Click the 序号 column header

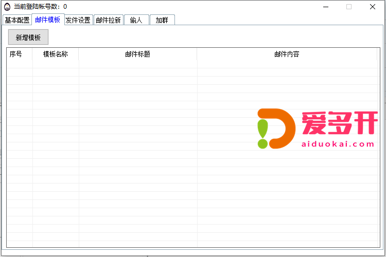tap(20, 54)
